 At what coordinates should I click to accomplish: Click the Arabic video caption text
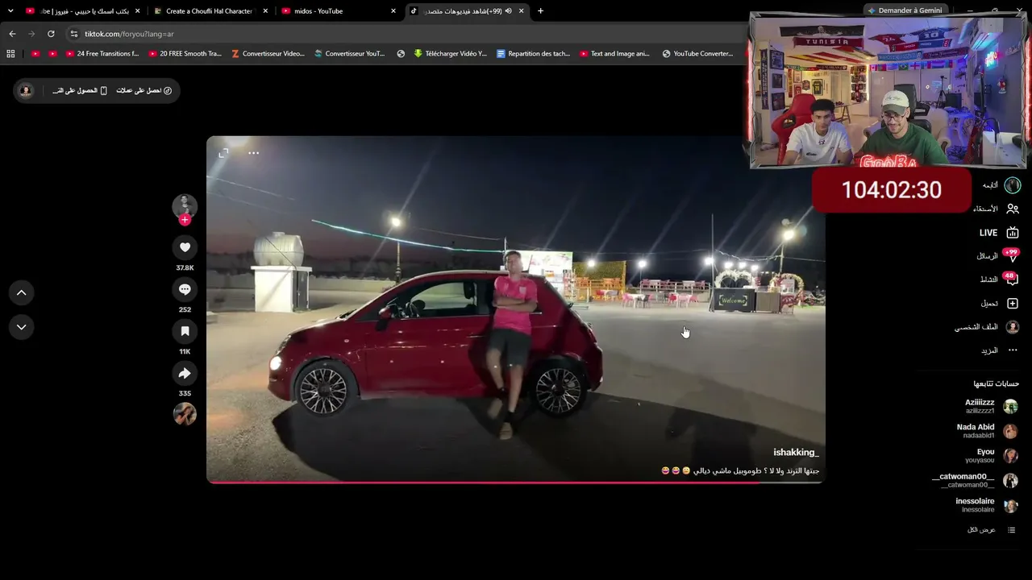[x=740, y=470]
